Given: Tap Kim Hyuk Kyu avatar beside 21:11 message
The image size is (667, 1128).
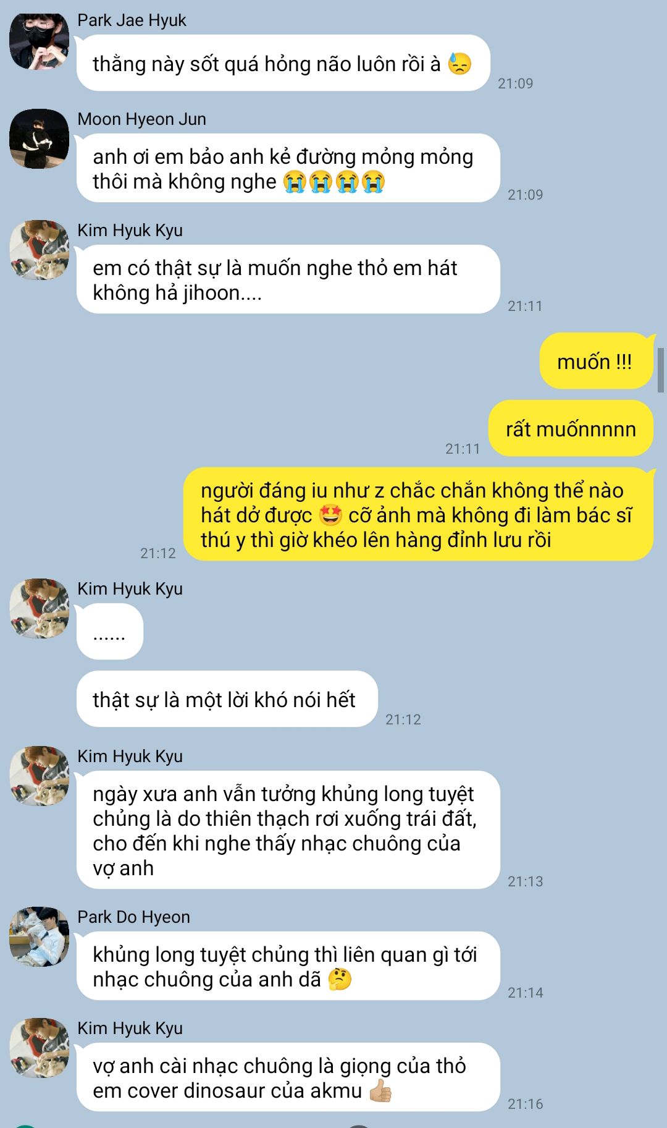Looking at the screenshot, I should coord(39,250).
